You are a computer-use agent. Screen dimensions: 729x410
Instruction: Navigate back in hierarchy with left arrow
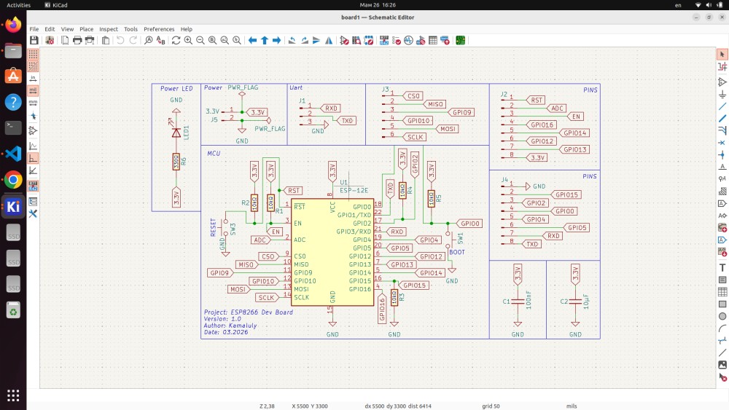click(x=252, y=40)
